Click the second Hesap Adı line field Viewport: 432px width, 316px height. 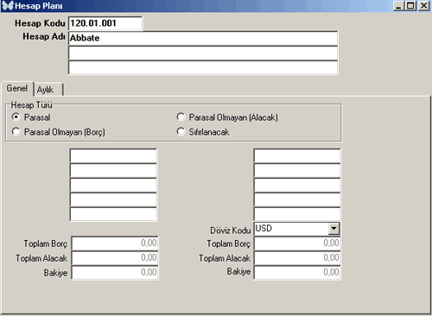(203, 53)
